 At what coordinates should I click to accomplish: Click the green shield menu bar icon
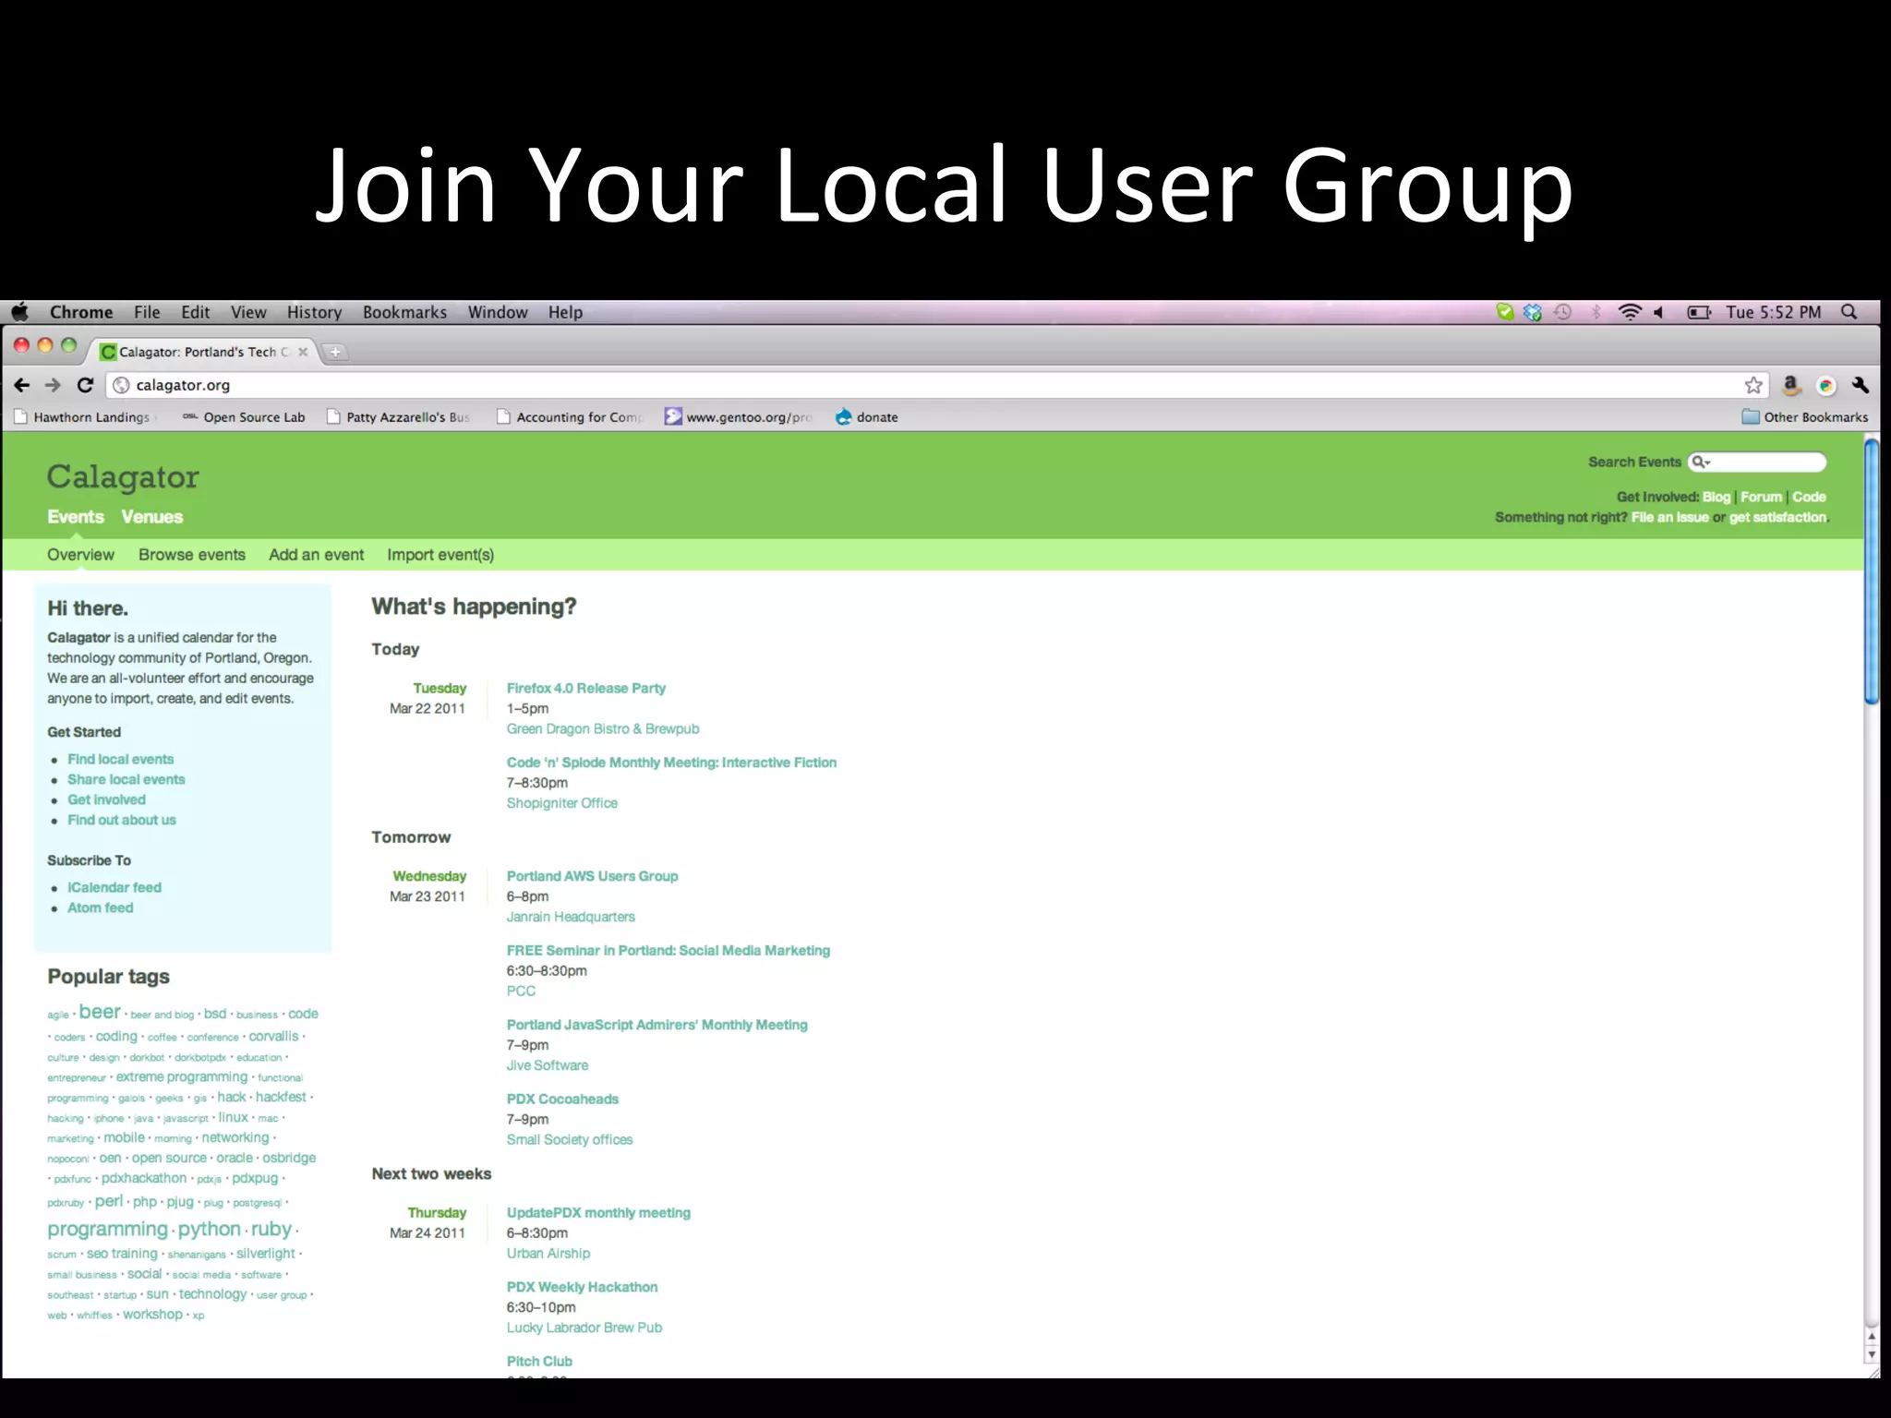click(x=1505, y=312)
